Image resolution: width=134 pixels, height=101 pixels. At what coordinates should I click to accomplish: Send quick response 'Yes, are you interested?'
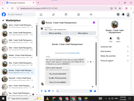(x=58, y=74)
